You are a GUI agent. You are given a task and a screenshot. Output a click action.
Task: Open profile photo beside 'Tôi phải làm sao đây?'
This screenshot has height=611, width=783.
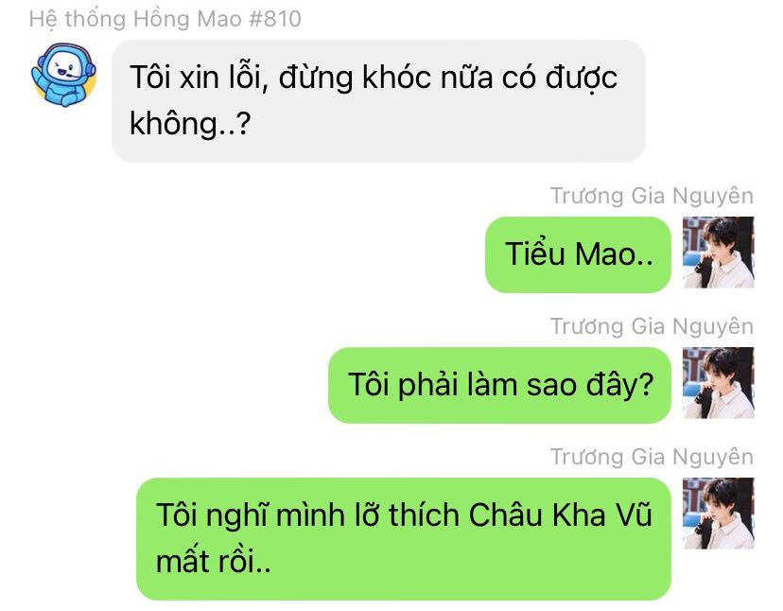tap(718, 383)
